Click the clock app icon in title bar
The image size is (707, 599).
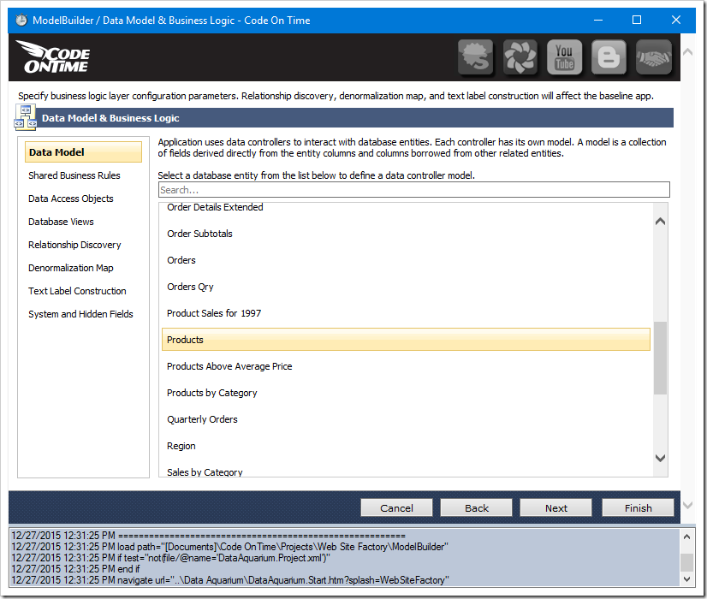coord(21,21)
